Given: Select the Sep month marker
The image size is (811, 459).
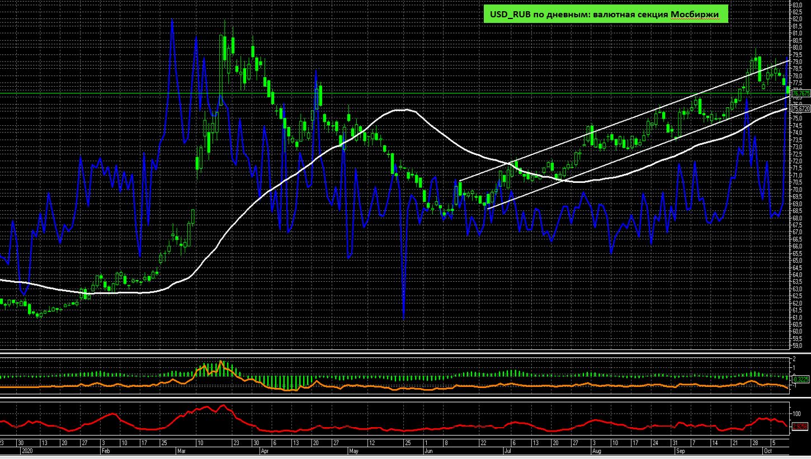Looking at the screenshot, I should tap(680, 450).
